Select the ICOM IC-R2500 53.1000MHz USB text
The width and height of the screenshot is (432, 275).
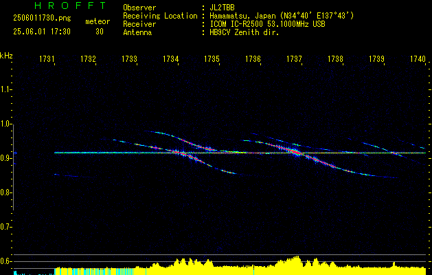pyautogui.click(x=267, y=24)
